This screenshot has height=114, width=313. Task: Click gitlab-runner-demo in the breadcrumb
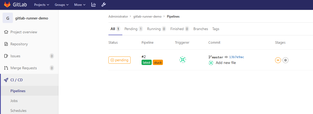click(x=147, y=17)
